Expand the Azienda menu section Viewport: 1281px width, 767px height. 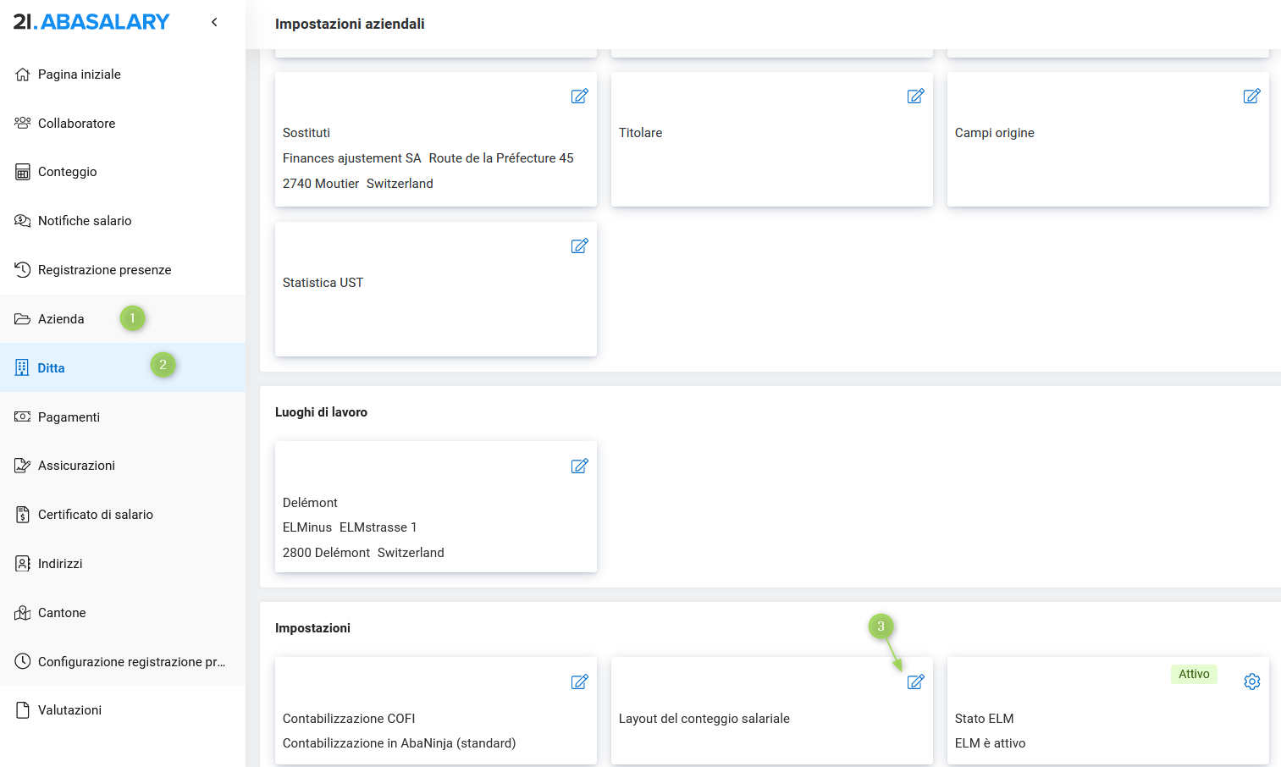[61, 319]
